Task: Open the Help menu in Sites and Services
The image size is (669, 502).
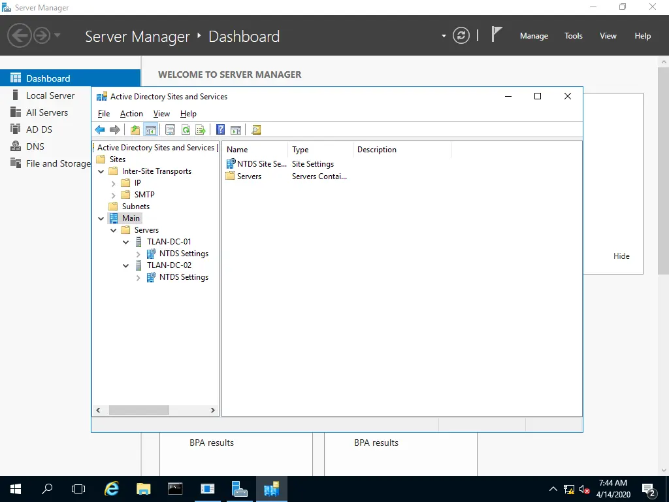Action: [x=188, y=114]
